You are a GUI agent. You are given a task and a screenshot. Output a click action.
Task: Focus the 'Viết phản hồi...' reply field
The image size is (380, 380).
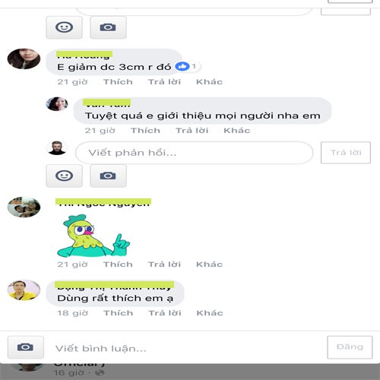click(194, 153)
